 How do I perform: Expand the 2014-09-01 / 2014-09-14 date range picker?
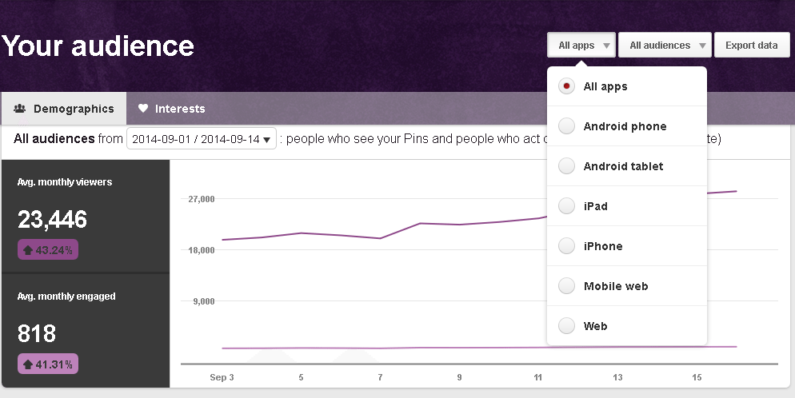click(x=202, y=139)
